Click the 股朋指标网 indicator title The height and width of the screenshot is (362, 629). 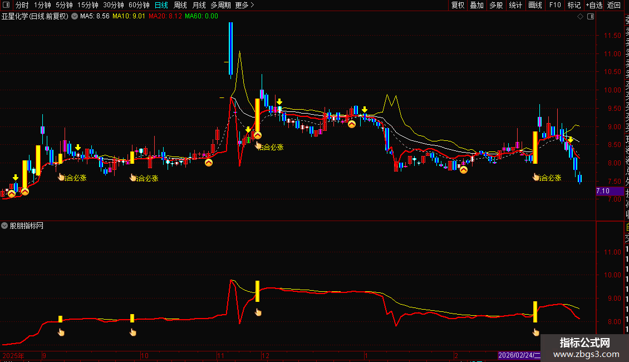coord(27,226)
